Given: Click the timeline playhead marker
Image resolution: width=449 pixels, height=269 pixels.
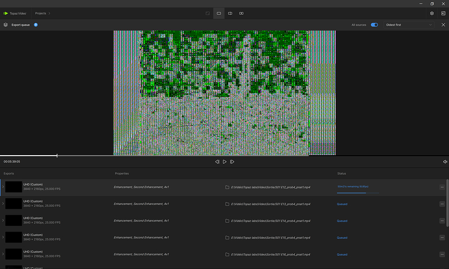Looking at the screenshot, I should [57, 156].
